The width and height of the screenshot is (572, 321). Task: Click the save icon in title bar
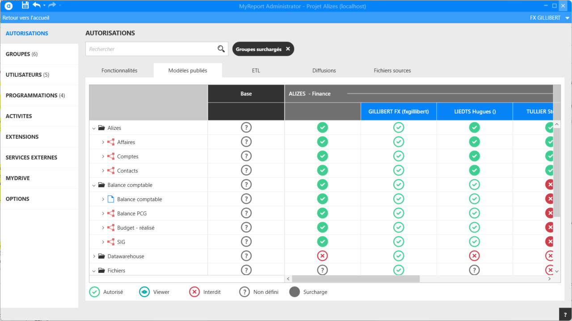[25, 5]
